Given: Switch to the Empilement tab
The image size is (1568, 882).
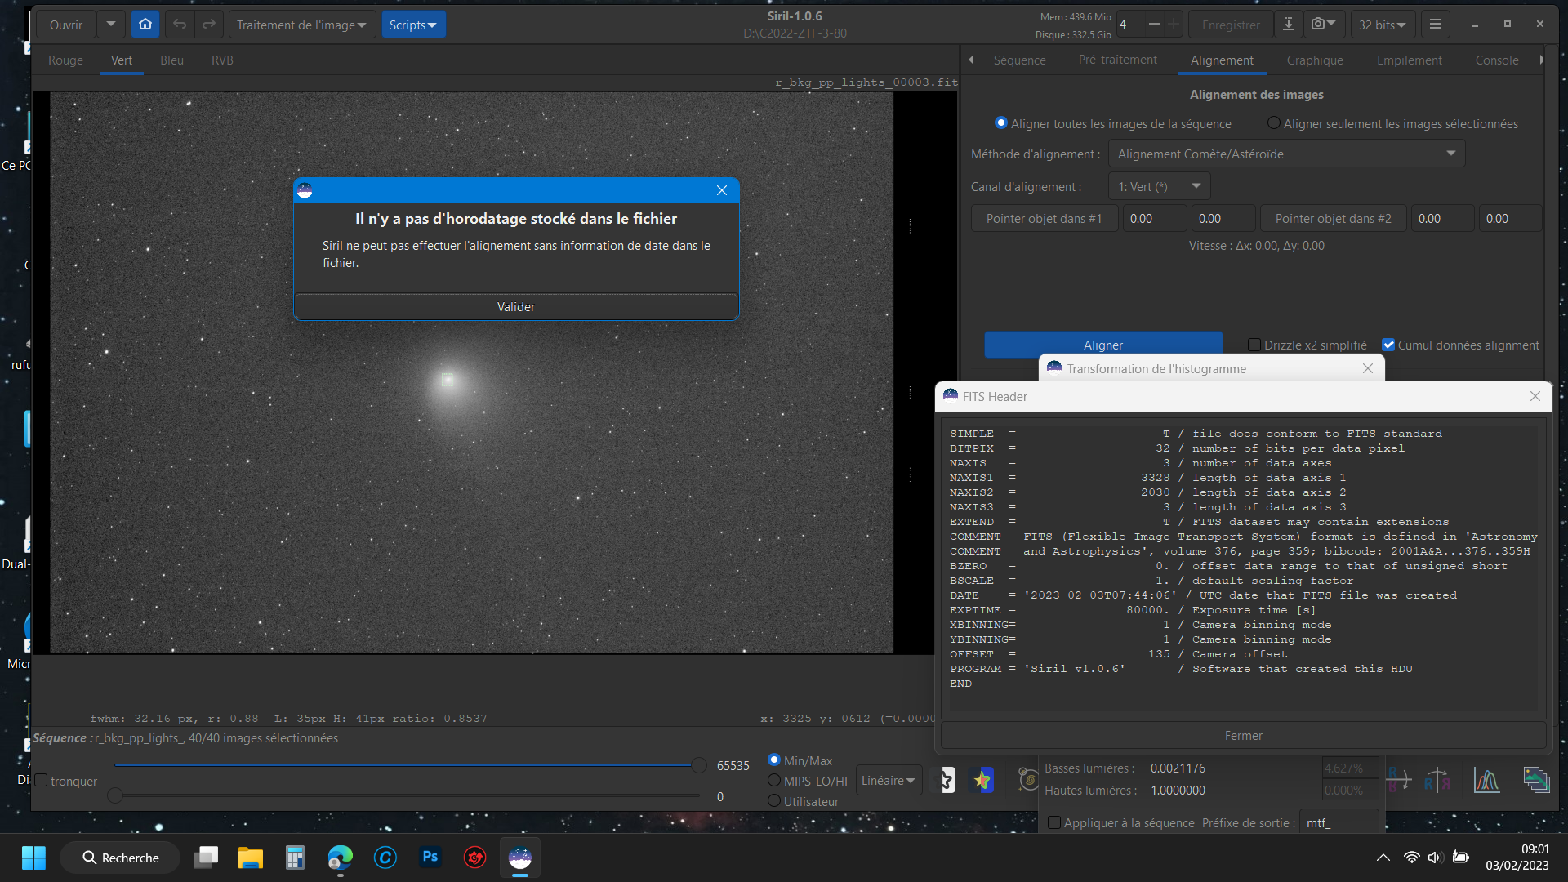Looking at the screenshot, I should click(x=1409, y=60).
